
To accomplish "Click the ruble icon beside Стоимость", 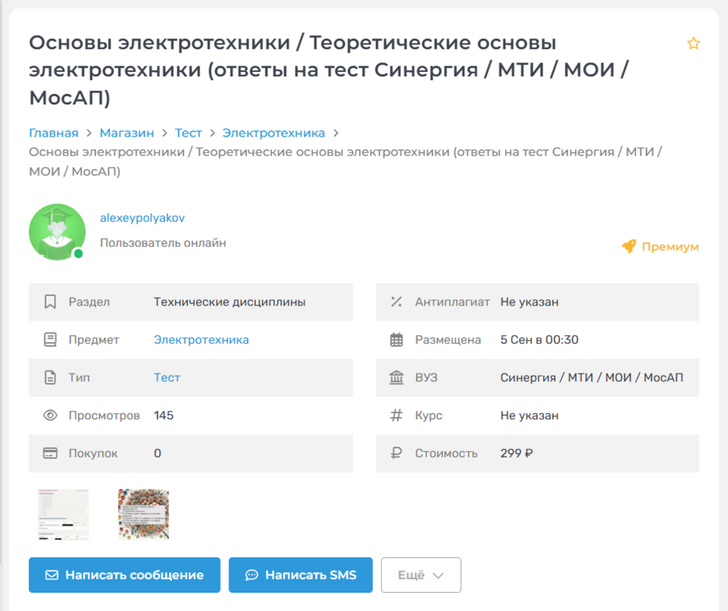I will [x=396, y=453].
